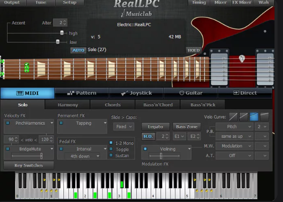Switch to the Guitar mode tab
The width and height of the screenshot is (283, 202).
pos(191,93)
